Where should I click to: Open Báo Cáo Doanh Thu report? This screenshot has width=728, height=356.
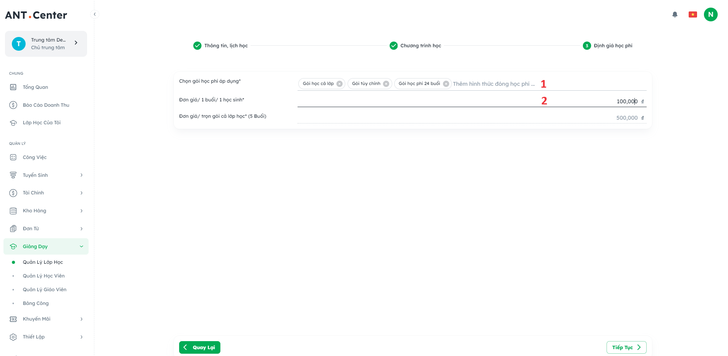(46, 105)
